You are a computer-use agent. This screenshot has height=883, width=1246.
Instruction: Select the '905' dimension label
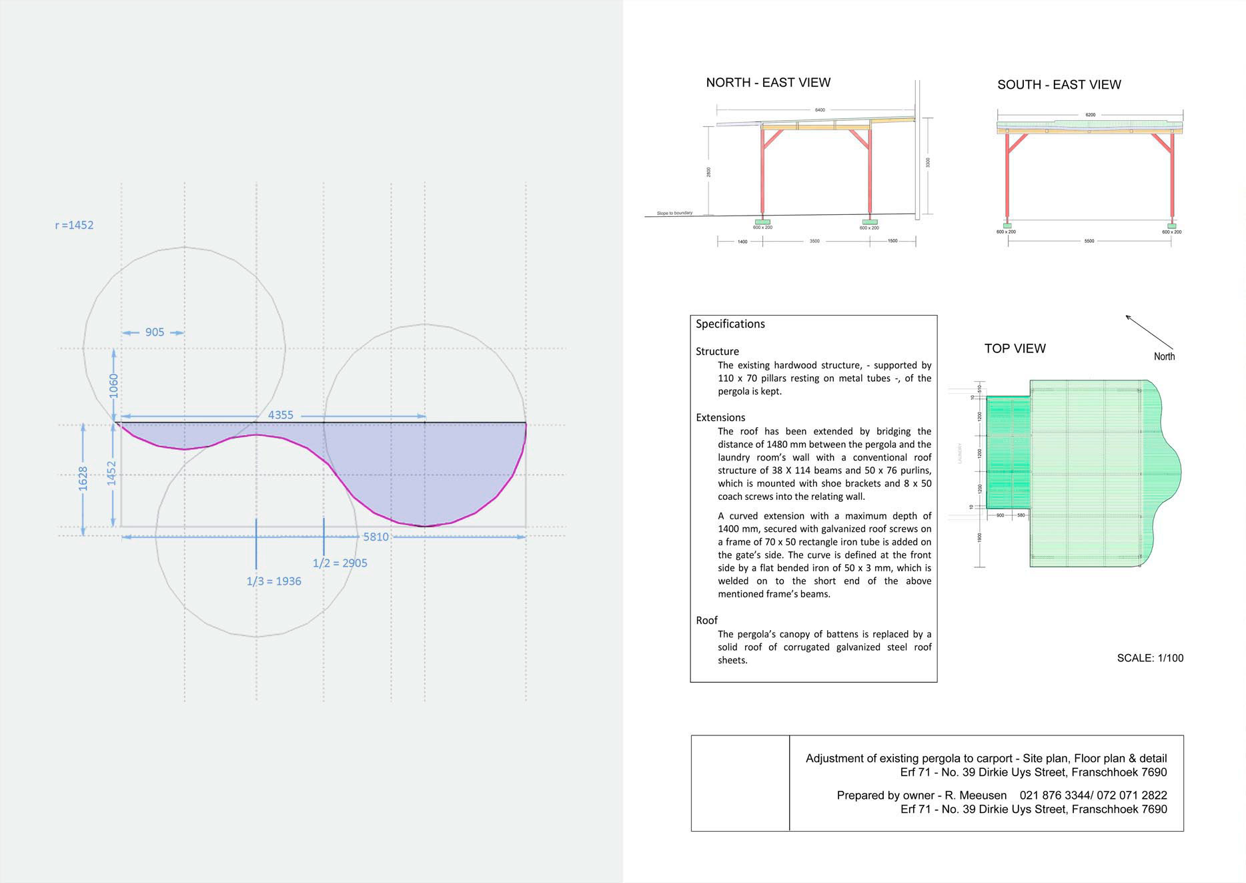[x=155, y=332]
